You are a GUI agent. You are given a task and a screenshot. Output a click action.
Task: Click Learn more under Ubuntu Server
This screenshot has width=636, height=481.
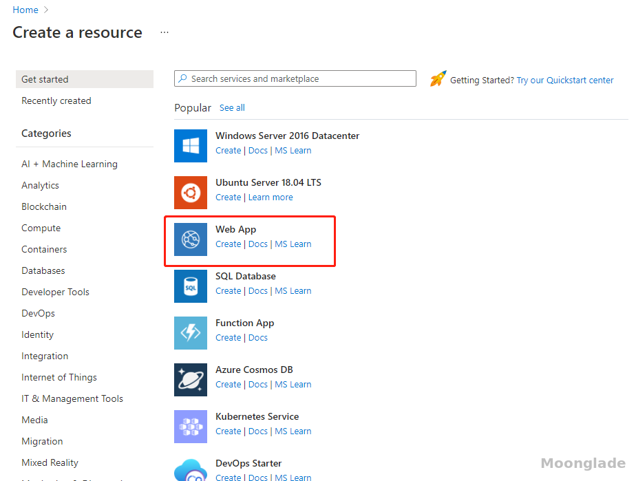click(x=271, y=197)
